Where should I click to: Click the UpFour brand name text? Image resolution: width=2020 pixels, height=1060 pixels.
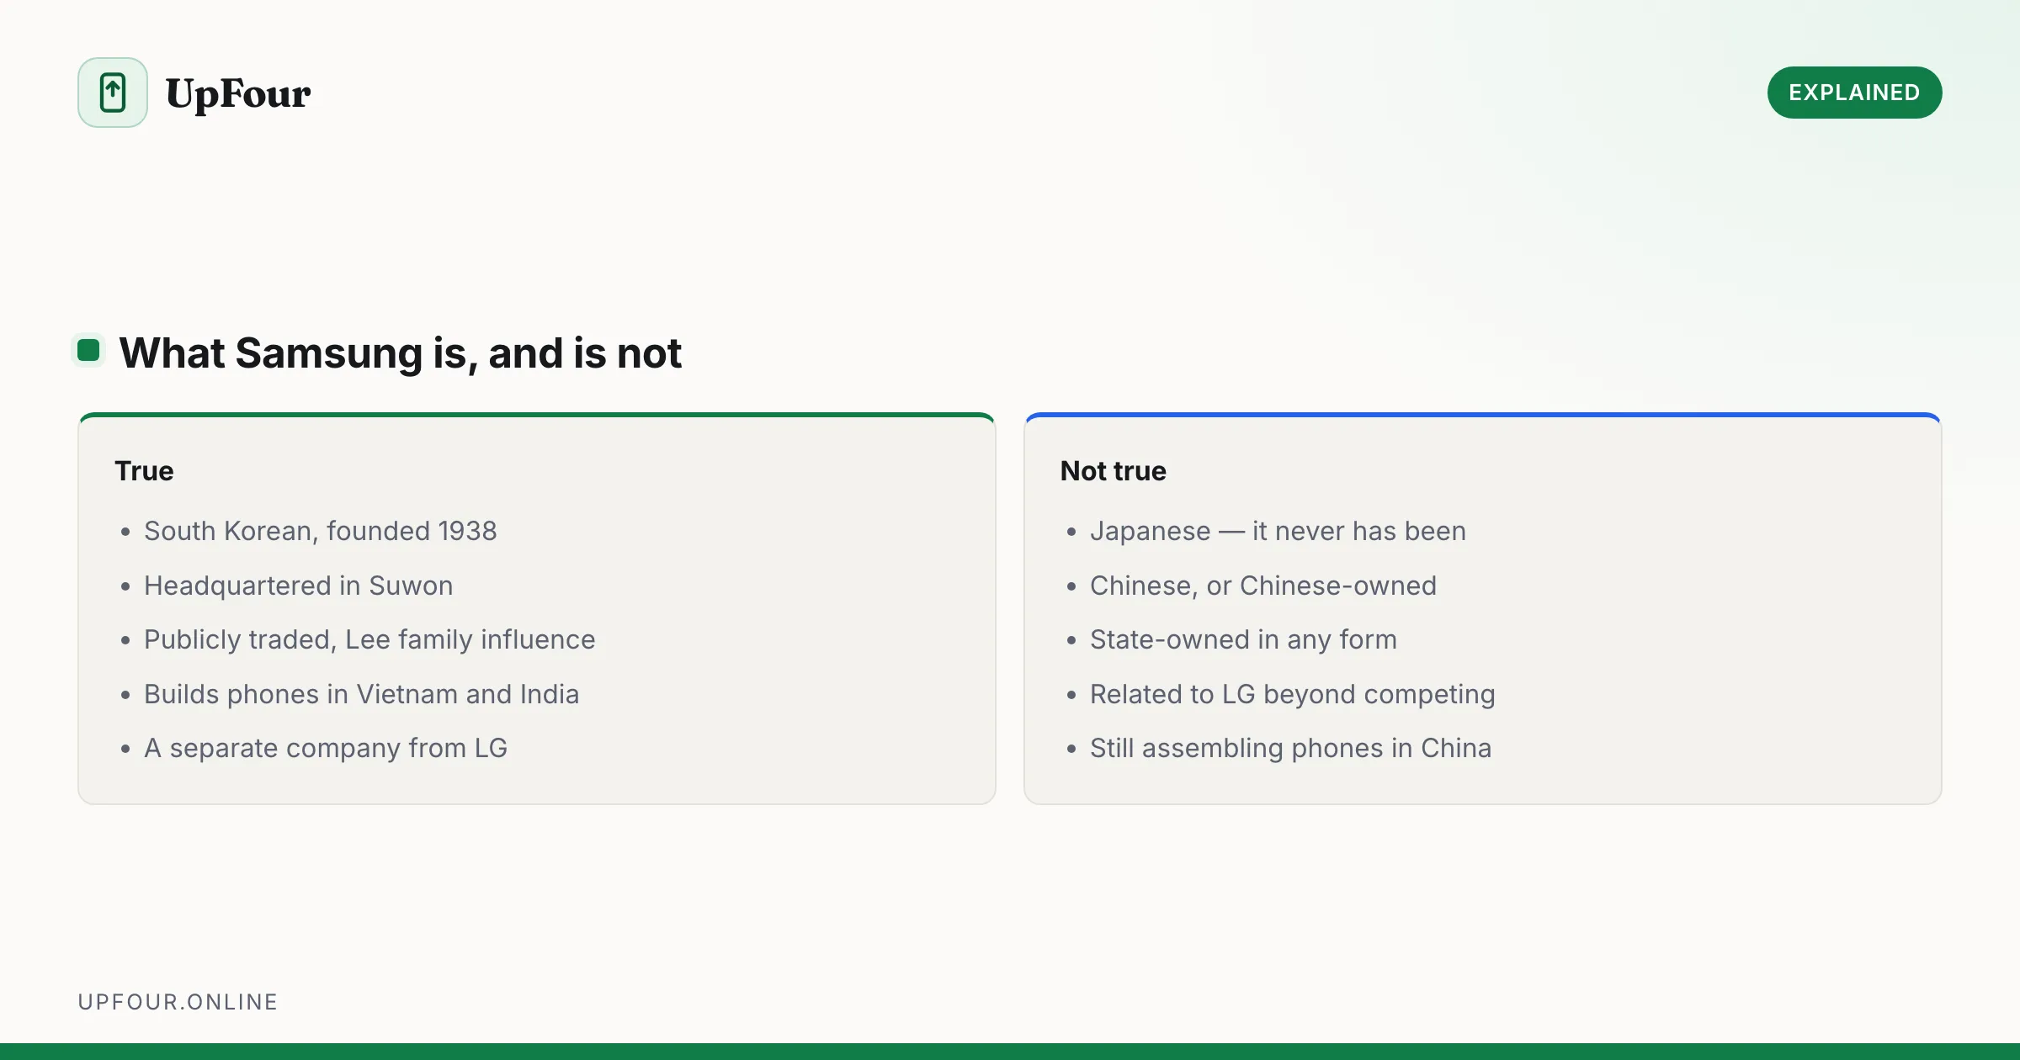[238, 93]
